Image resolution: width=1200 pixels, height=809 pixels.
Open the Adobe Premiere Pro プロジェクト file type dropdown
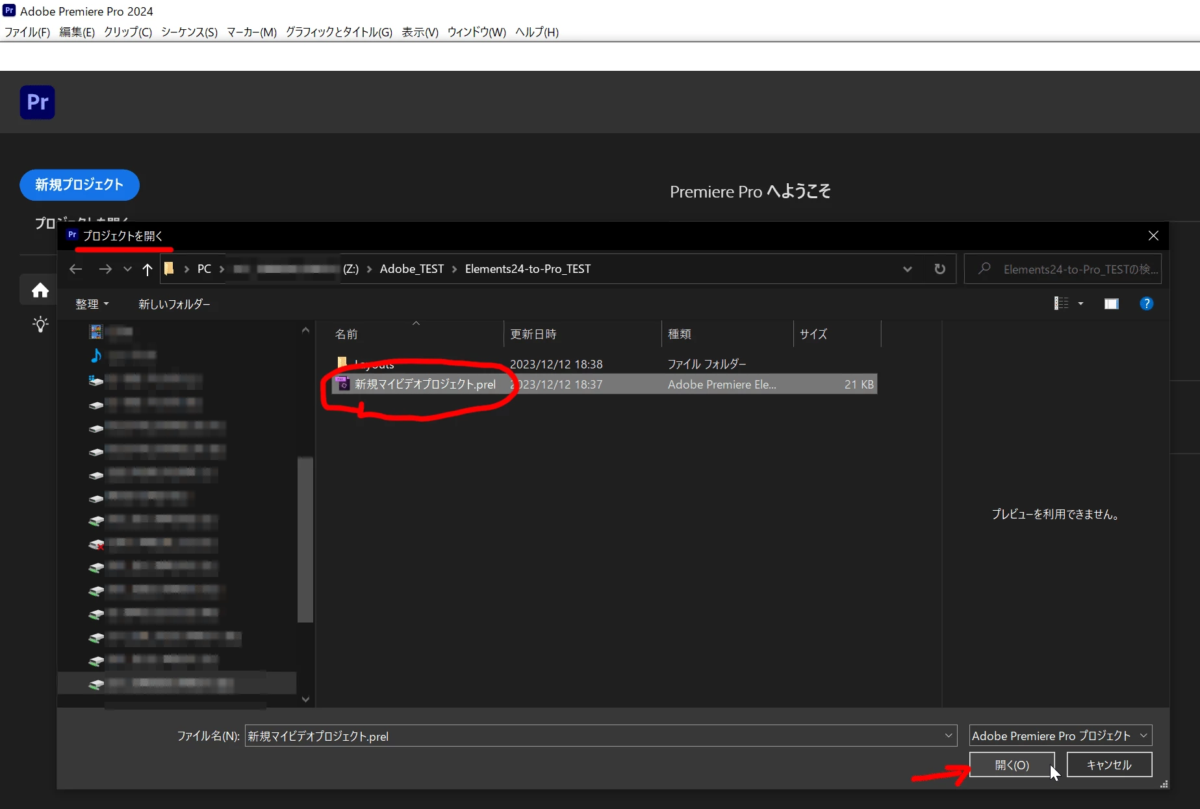coord(1060,736)
